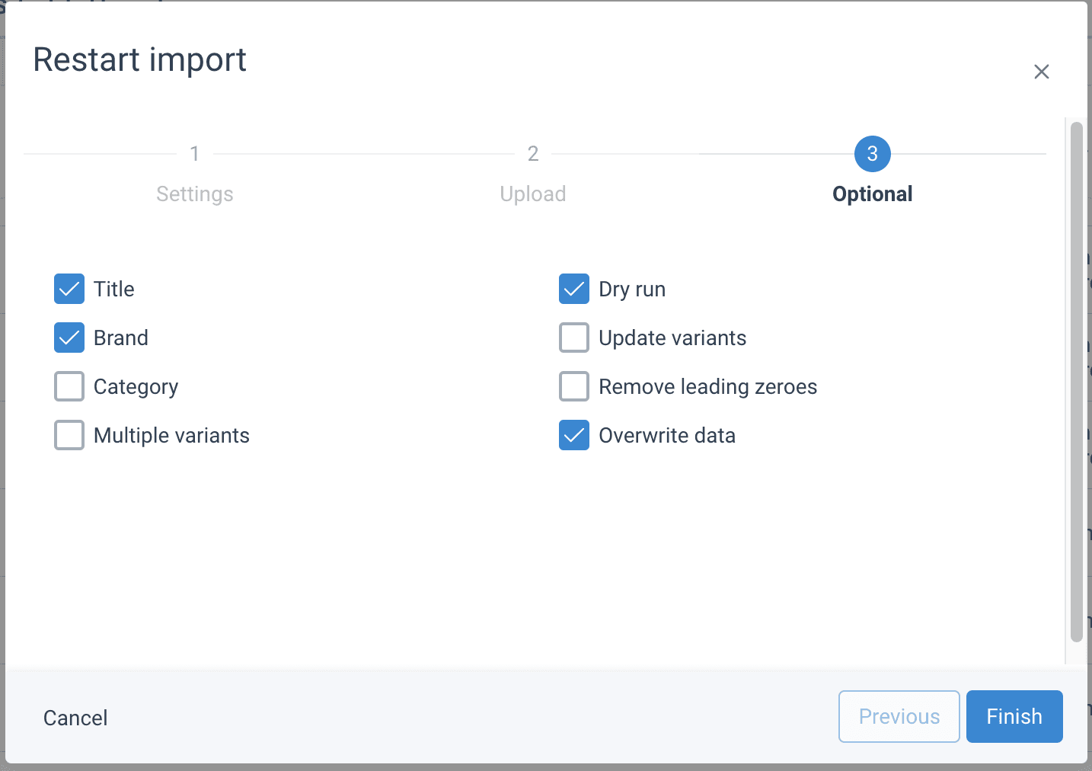Click the Cancel button

pos(75,718)
